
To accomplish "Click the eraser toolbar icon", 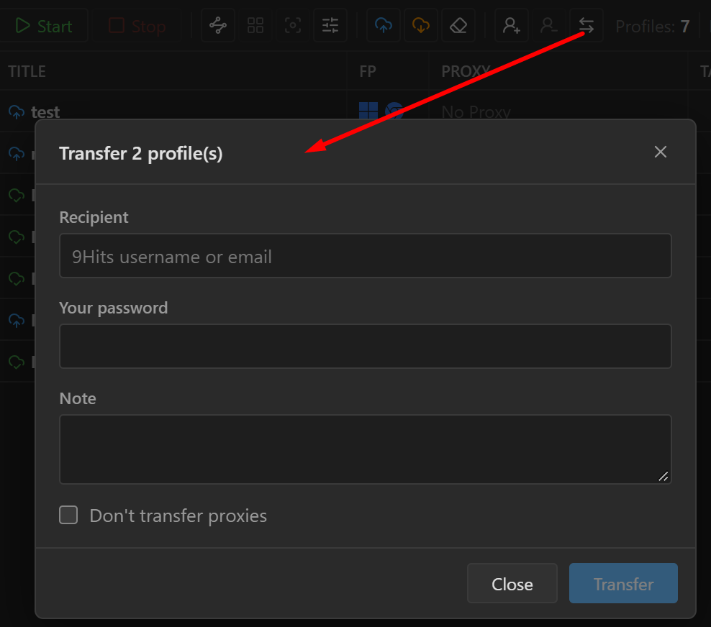I will click(x=458, y=25).
